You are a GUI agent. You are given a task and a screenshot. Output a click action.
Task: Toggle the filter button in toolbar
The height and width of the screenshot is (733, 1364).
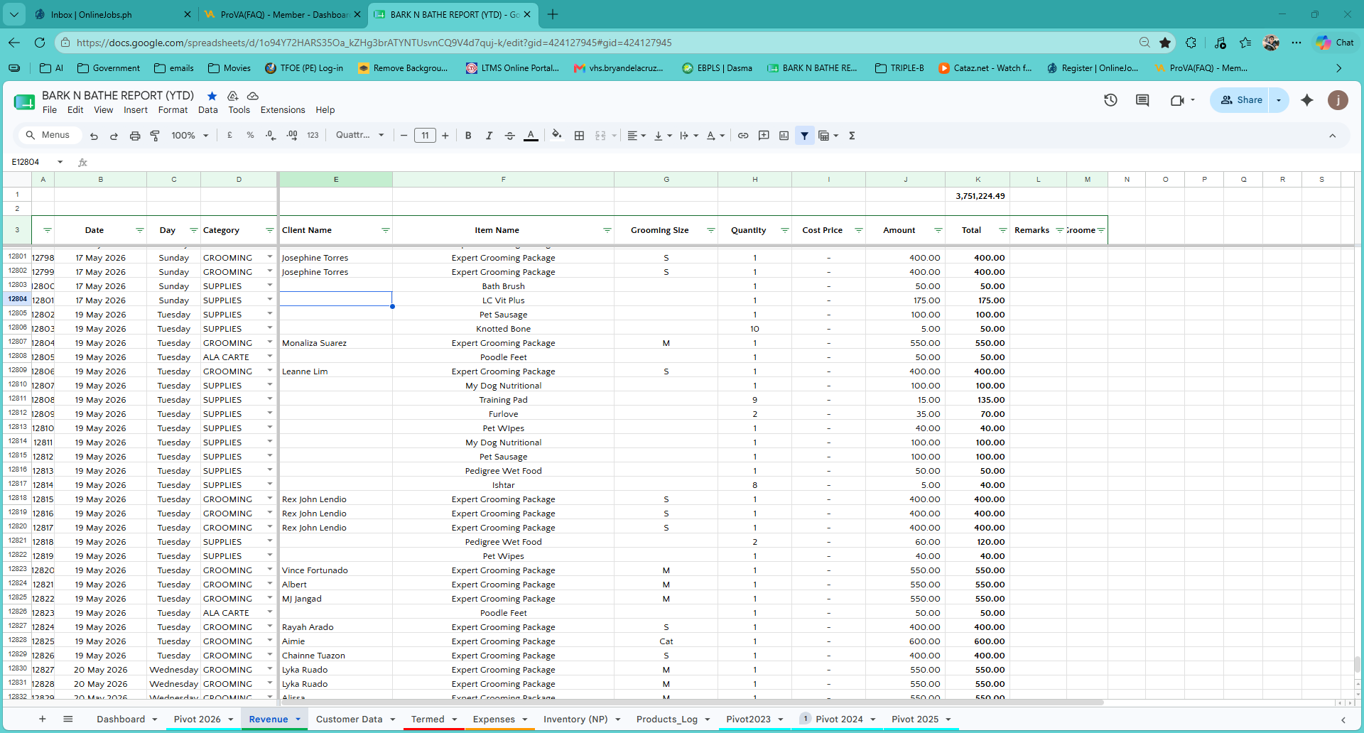pos(805,136)
